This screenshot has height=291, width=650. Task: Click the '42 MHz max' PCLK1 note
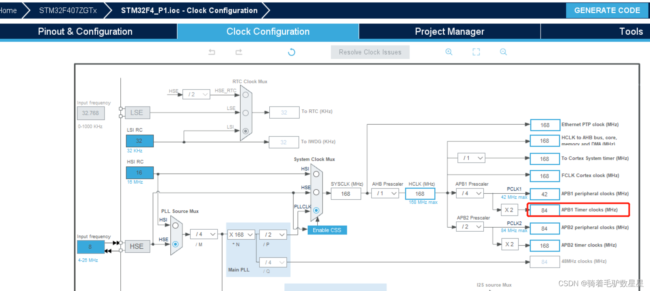514,197
